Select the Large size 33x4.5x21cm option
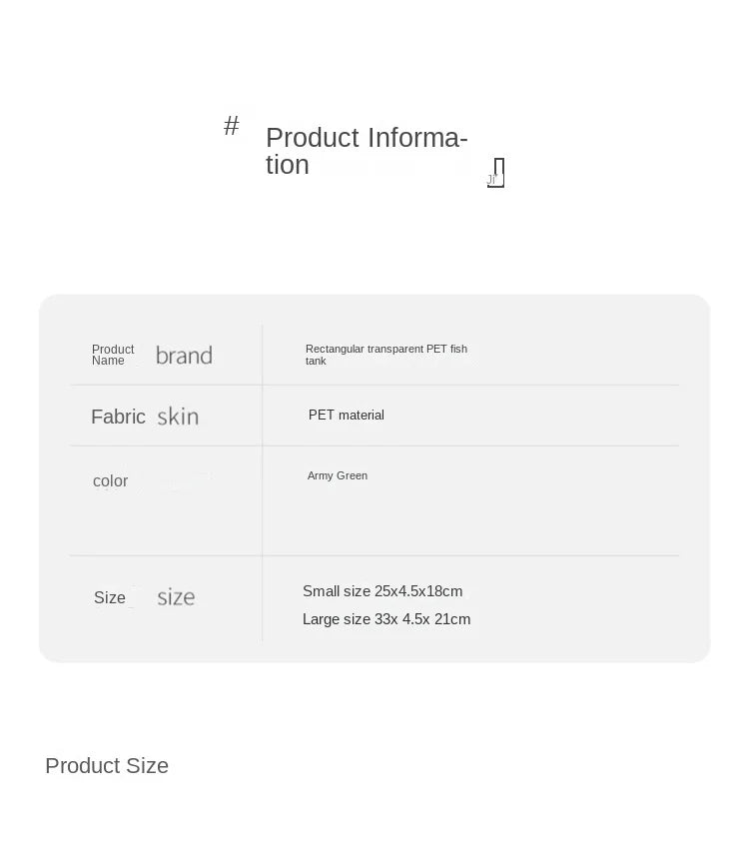 [x=386, y=619]
